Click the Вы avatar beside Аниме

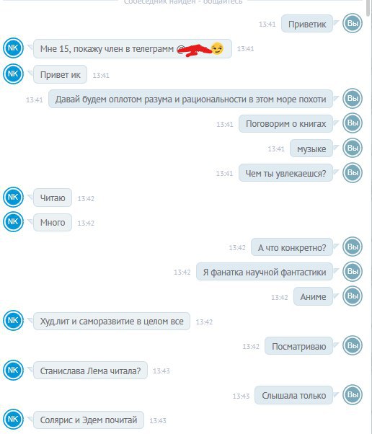coord(353,296)
